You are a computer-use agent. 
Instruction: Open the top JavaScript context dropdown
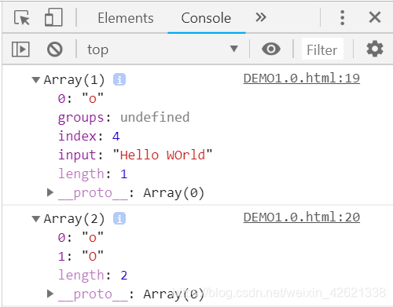163,49
